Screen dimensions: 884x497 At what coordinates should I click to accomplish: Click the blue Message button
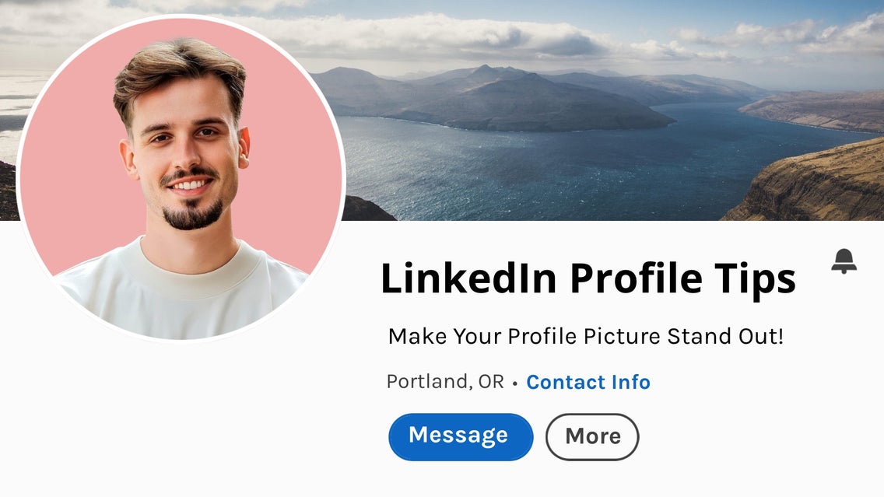[461, 436]
